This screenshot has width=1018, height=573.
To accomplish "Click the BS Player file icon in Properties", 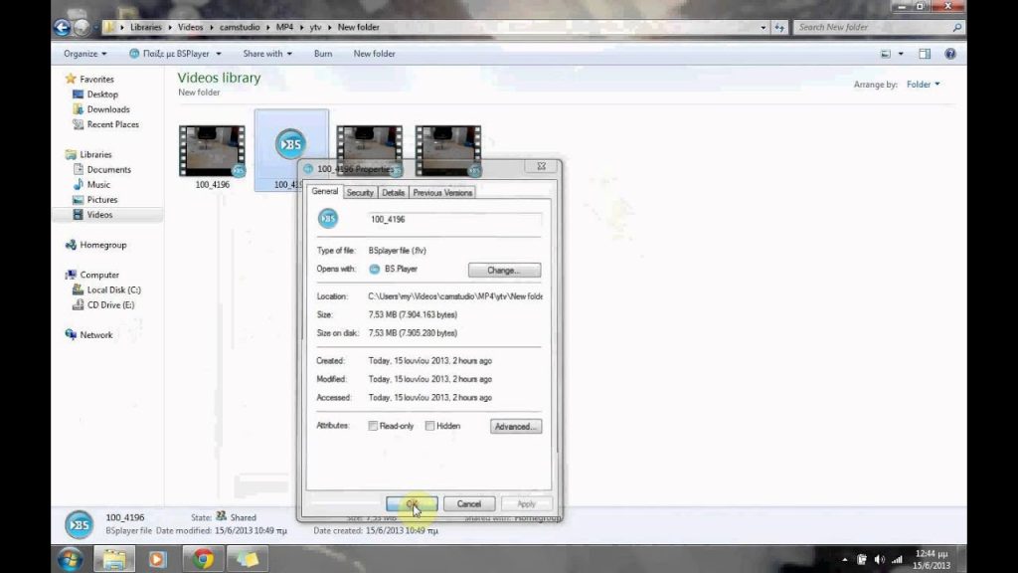I will [328, 218].
